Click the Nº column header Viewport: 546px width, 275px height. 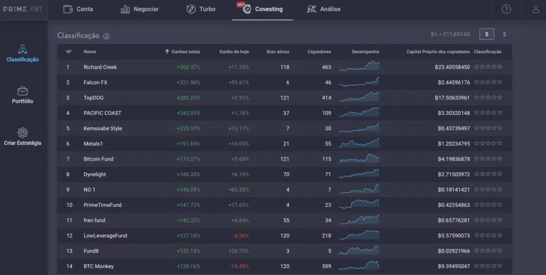(69, 52)
